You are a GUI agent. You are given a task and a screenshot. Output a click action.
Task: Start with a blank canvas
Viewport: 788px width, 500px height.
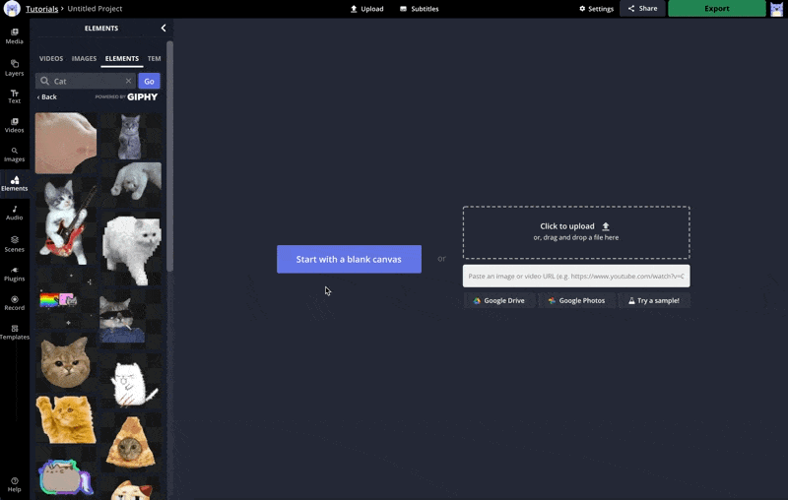coord(349,259)
